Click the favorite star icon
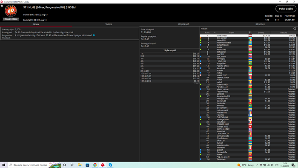 tap(2, 6)
